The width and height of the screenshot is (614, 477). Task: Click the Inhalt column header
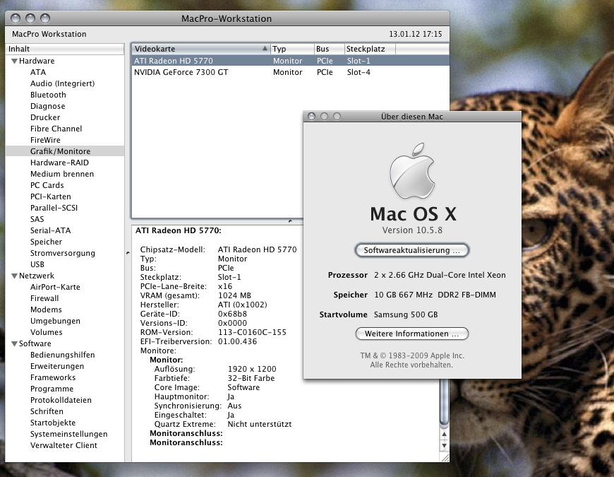(65, 49)
